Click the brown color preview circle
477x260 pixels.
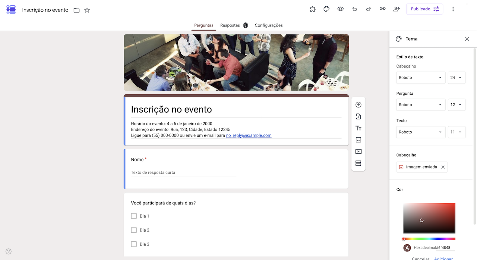pos(407,248)
